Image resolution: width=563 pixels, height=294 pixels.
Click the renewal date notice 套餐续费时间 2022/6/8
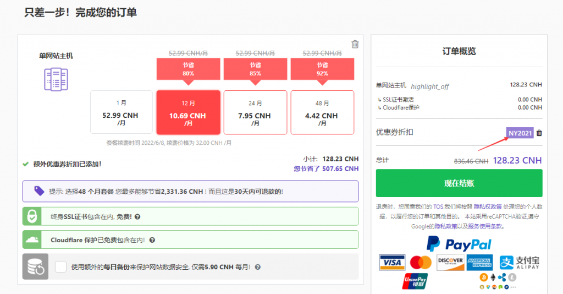point(169,143)
